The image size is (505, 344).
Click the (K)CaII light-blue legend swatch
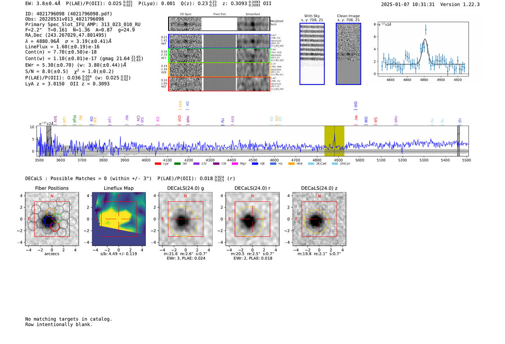311,164
